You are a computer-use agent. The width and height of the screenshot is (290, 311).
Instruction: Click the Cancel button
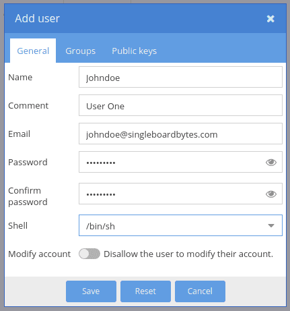pos(200,291)
